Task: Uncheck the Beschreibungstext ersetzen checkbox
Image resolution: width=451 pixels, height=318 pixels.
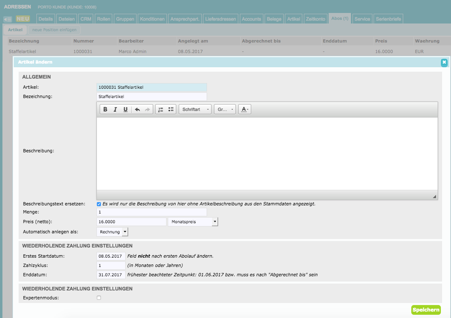Action: pos(99,204)
